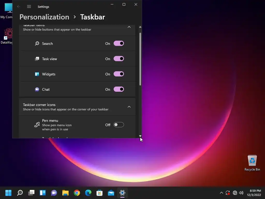Open the clock and date flyout
Viewport: 265px width, 199px height.
254,193
